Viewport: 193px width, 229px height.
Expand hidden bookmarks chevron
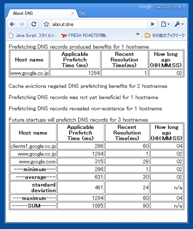click(x=138, y=34)
